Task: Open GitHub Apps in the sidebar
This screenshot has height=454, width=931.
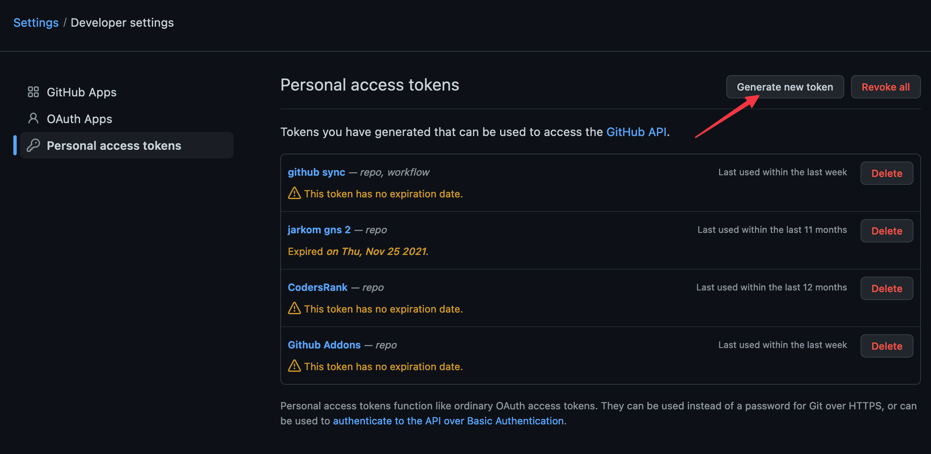Action: 81,92
